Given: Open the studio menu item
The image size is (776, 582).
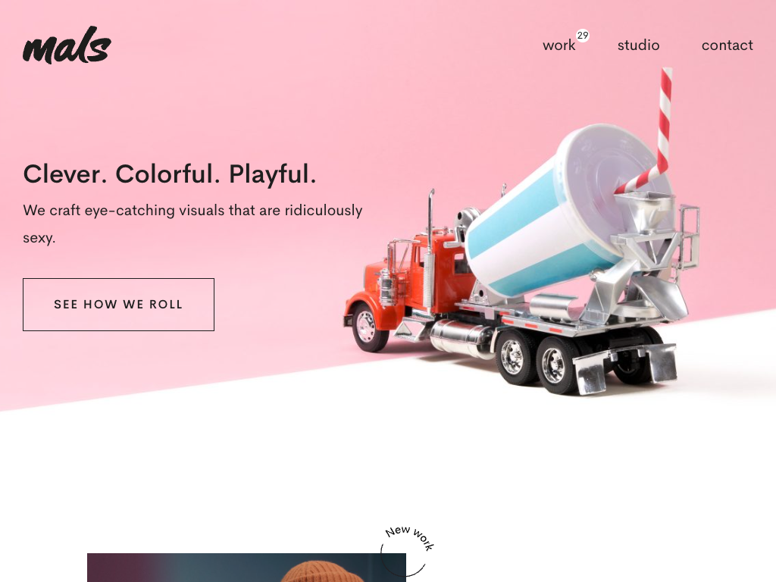Looking at the screenshot, I should pos(638,45).
